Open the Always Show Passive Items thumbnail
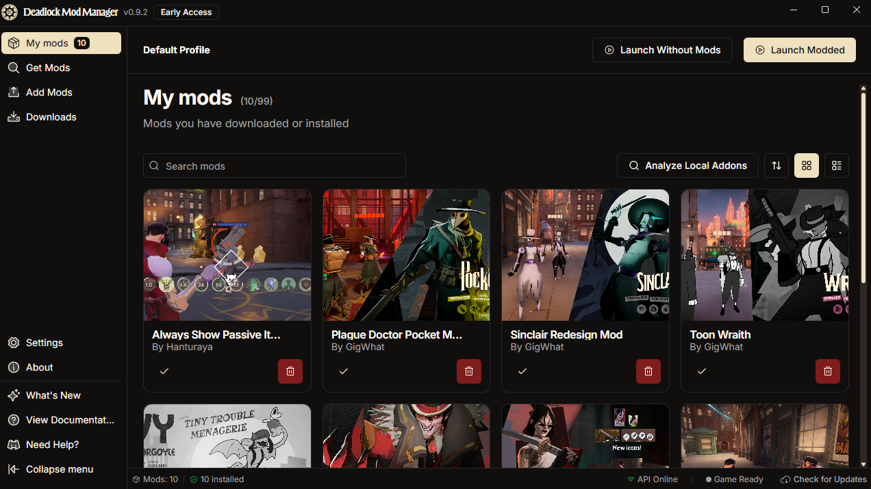 (x=227, y=255)
